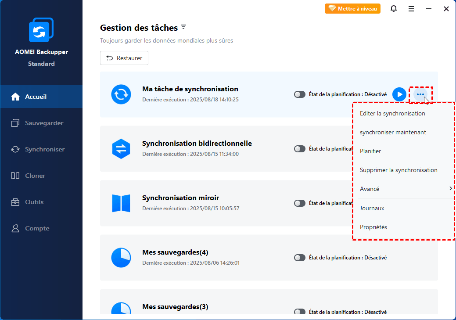The width and height of the screenshot is (456, 320).
Task: Open the notification bell
Action: tap(394, 9)
